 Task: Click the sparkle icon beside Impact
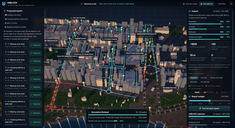pyautogui.click(x=190, y=11)
